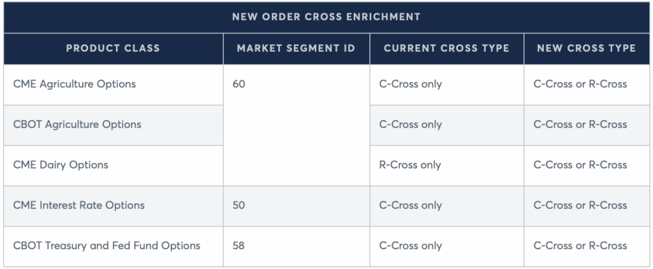Select the Market Segment ID column header
Viewport: 653px width, 269px height.
[296, 48]
